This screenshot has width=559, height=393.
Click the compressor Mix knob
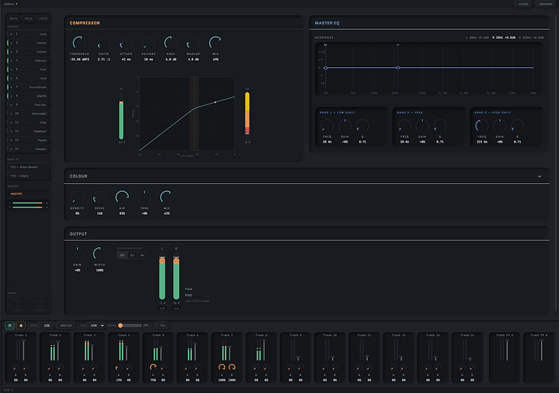(215, 43)
